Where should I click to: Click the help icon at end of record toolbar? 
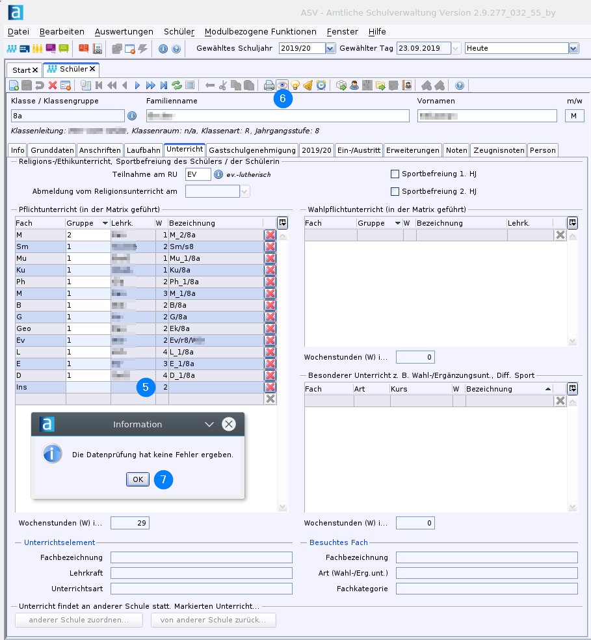pos(460,85)
